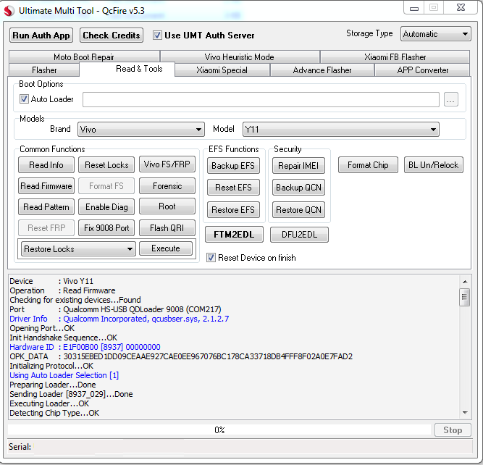Viewport: 483px width, 465px height.
Task: Switch to Advance Flasher tab
Action: [x=322, y=70]
